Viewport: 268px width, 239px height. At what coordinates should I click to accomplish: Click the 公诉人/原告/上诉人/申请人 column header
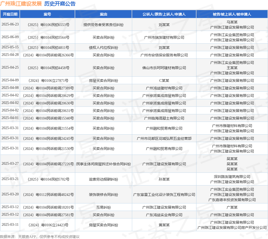164,14
